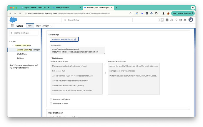This screenshot has width=203, height=127.
Task: Select Perform requests at any time scope
Action: click(134, 76)
